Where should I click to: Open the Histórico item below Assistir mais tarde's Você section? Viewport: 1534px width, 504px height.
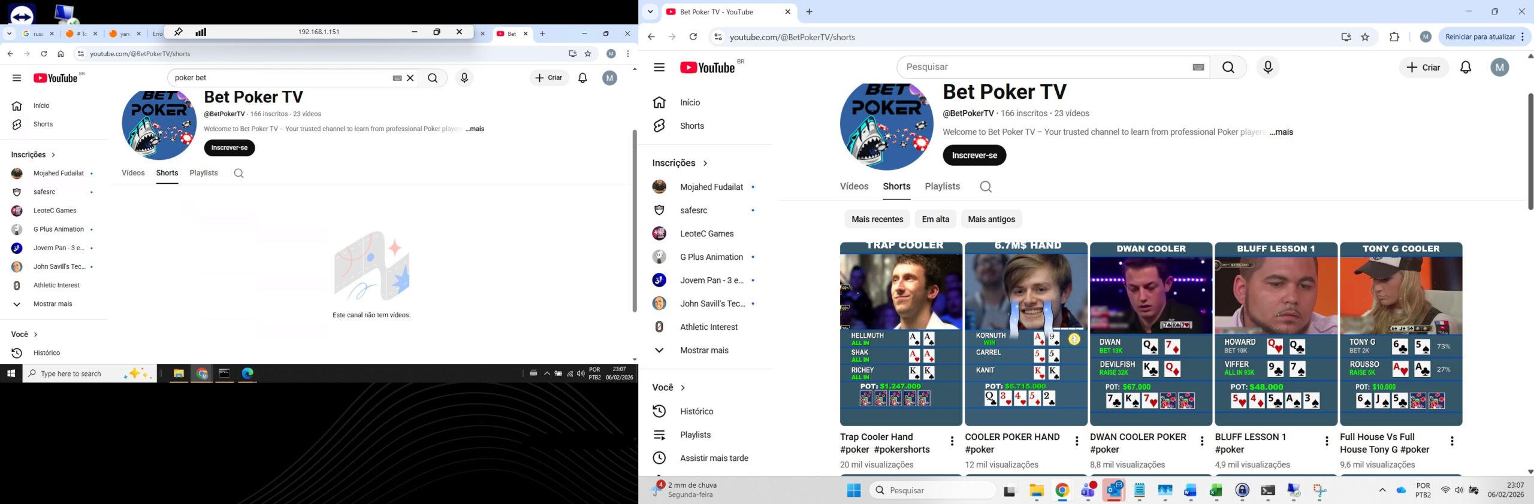tap(696, 411)
